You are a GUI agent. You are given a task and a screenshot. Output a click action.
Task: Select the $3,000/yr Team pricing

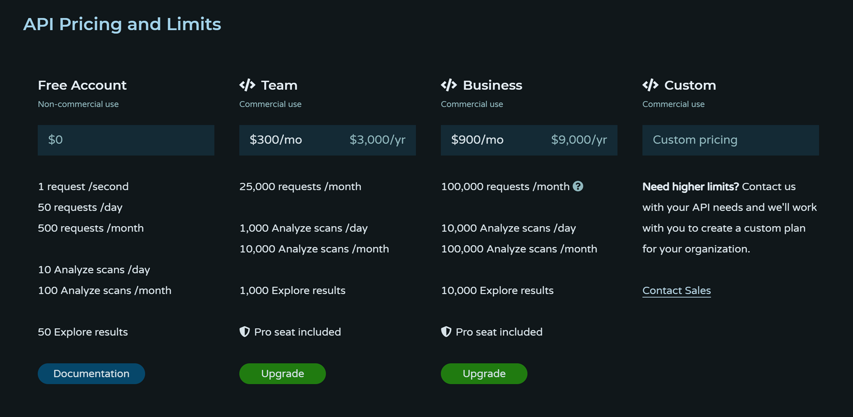[377, 140]
